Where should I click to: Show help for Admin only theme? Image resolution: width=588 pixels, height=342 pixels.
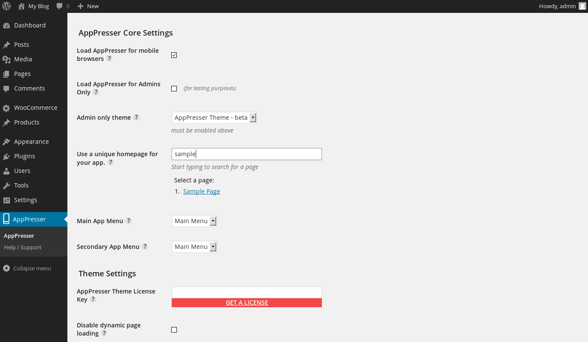pos(136,117)
